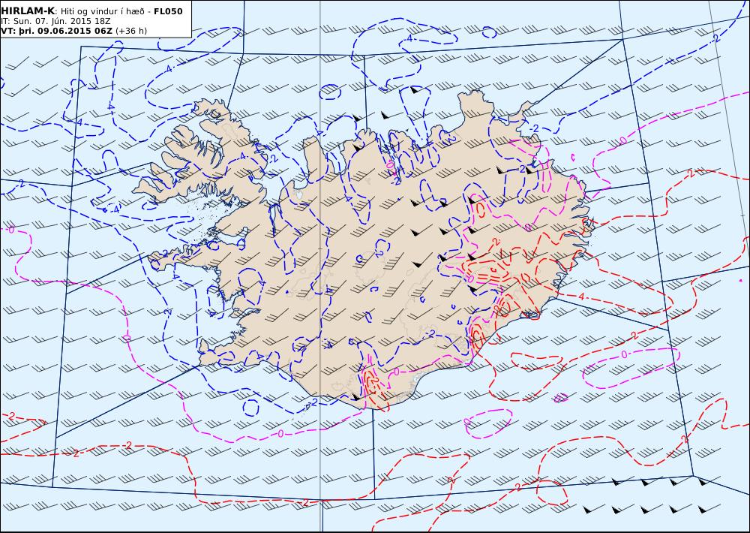750x533 pixels.
Task: Click the 'VT: þri. 09.06.2015 06Z' valid time
Action: click(x=57, y=31)
